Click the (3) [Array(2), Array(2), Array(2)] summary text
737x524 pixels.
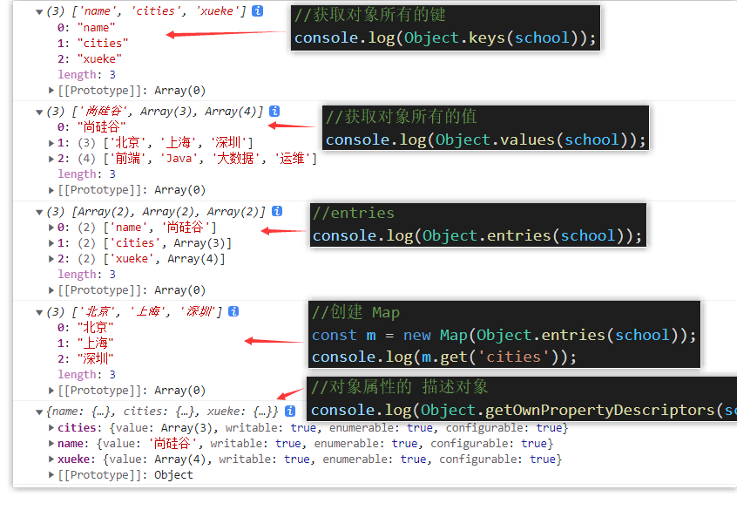(156, 211)
